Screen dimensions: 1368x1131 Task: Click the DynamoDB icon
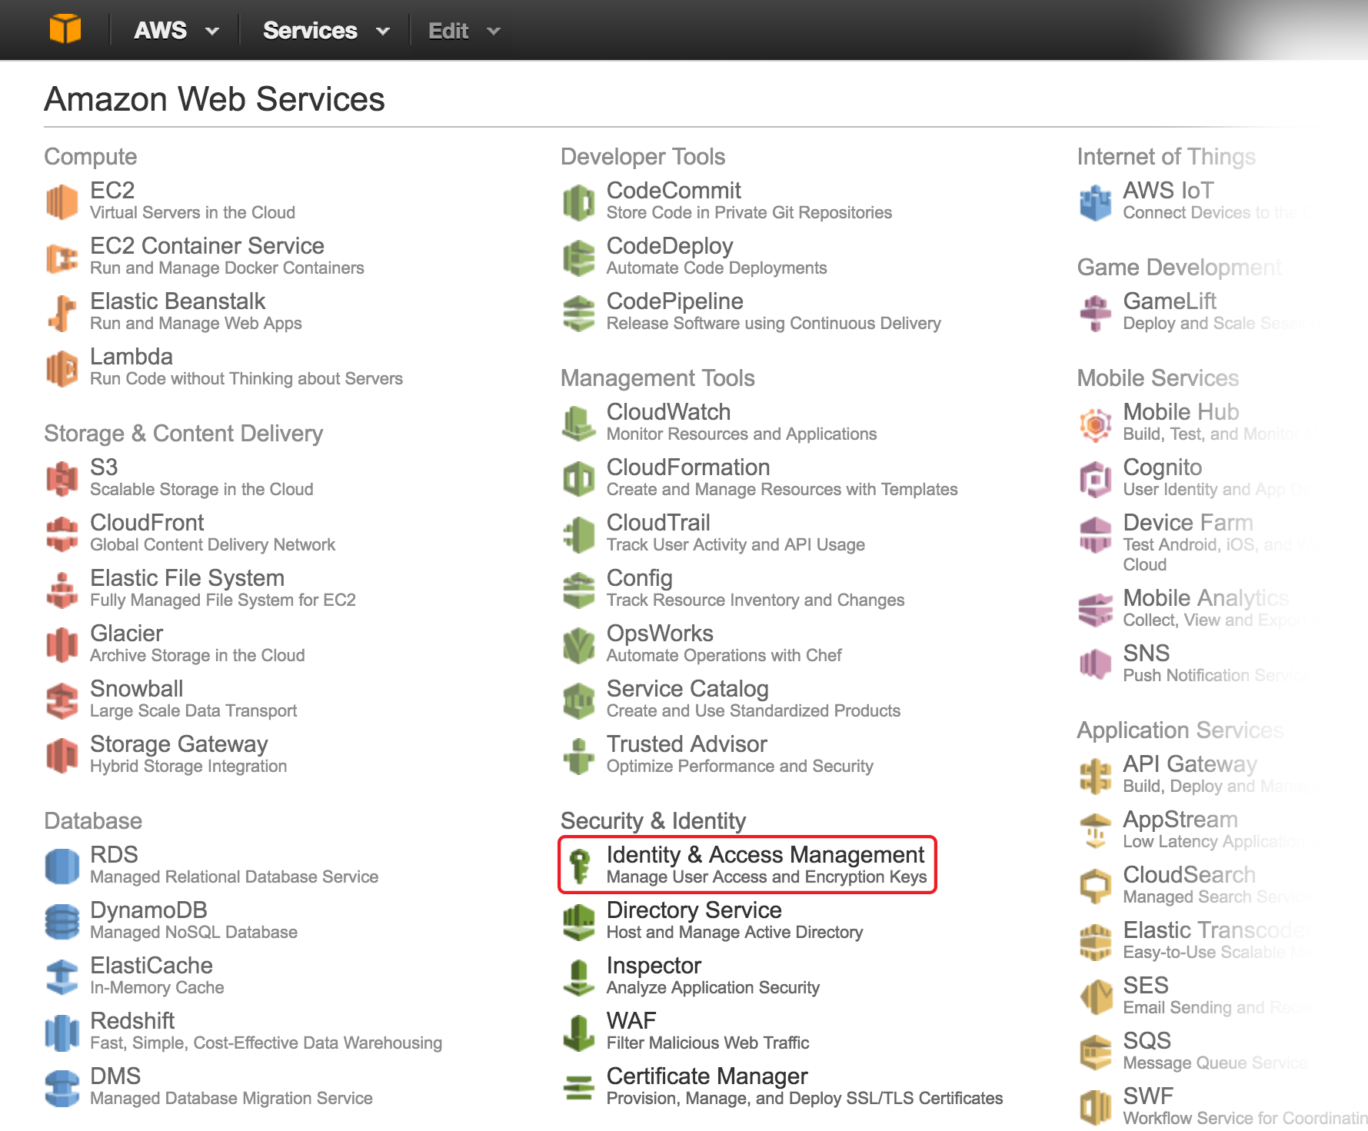pos(62,921)
